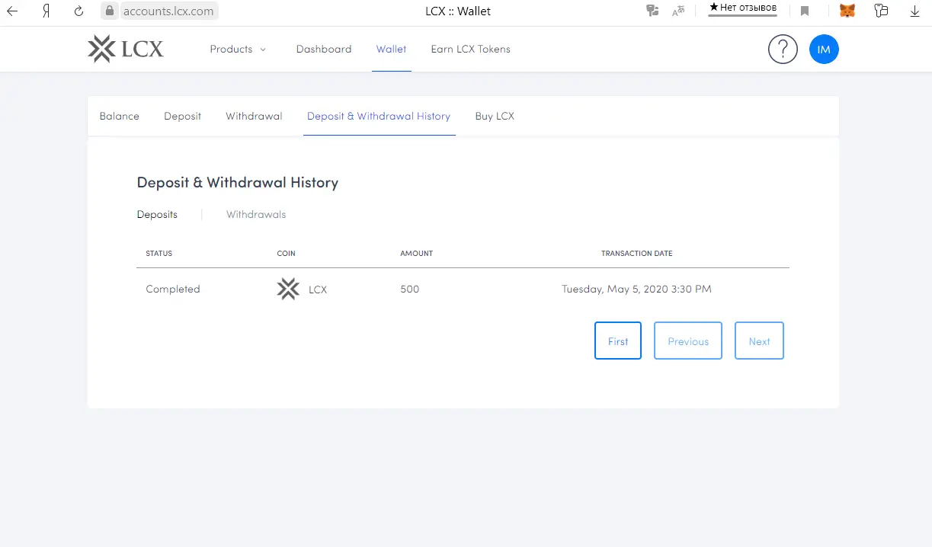Select the accounts.lcx.com address field
Viewport: 932px width, 547px height.
tap(168, 11)
